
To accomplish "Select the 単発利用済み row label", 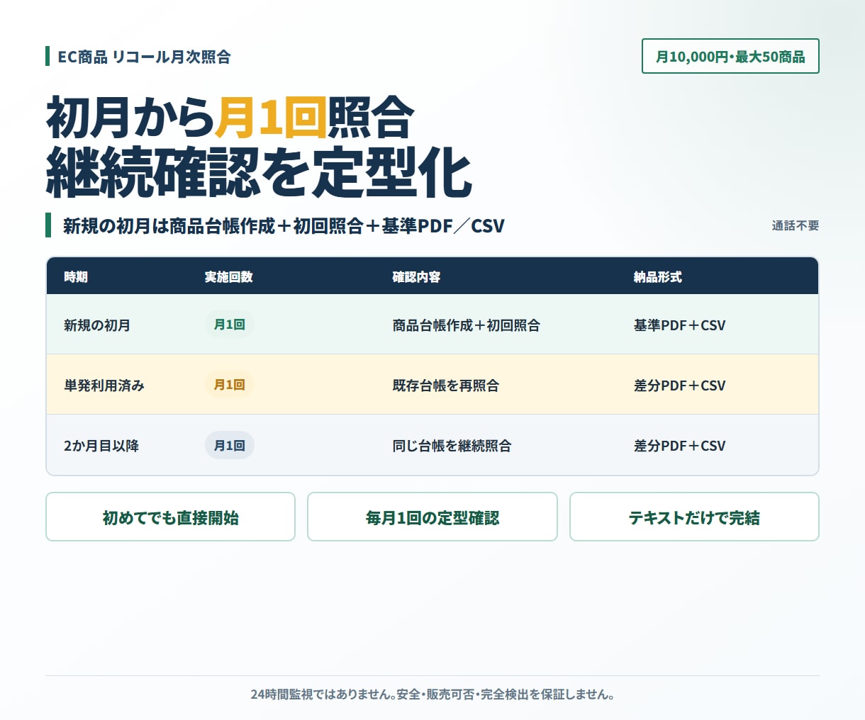I will point(104,386).
